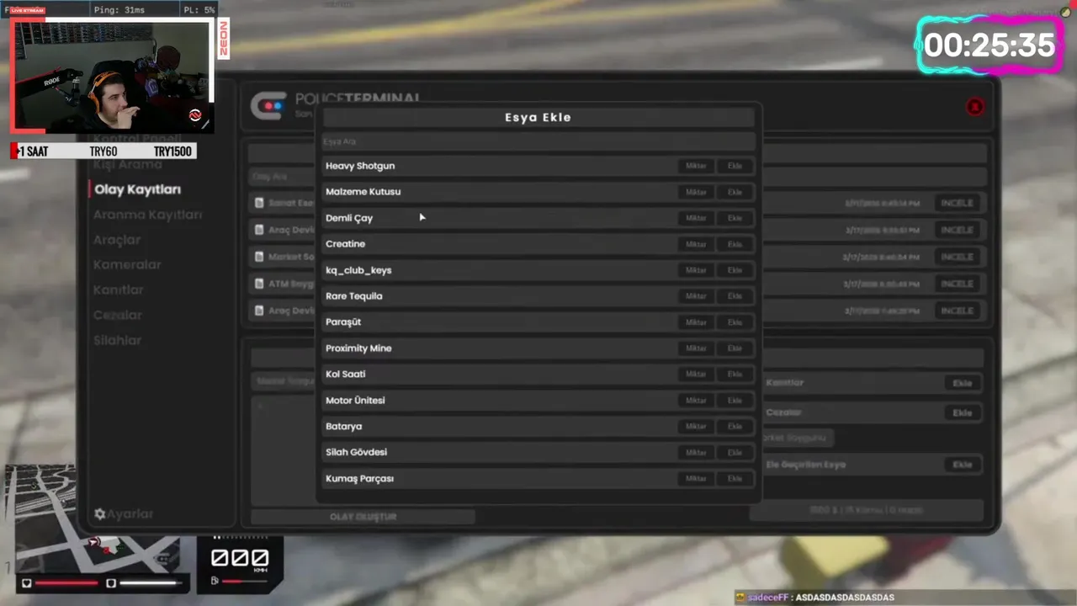Add Creatine using its Ekle button
The image size is (1077, 606).
(735, 245)
